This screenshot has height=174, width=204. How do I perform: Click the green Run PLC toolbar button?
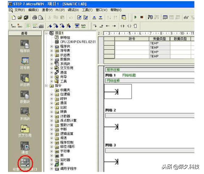[135, 18]
